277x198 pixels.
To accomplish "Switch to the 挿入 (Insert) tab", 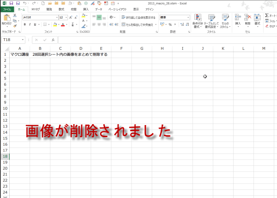I will point(86,9).
